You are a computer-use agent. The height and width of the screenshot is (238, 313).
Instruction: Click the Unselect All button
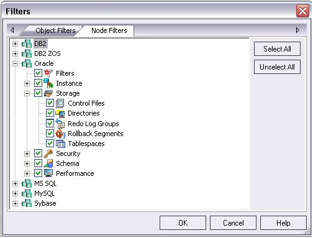pyautogui.click(x=277, y=67)
